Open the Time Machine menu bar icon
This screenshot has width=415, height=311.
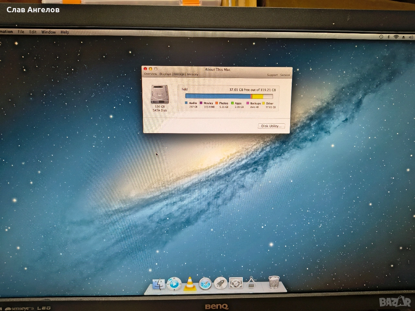(x=381, y=37)
